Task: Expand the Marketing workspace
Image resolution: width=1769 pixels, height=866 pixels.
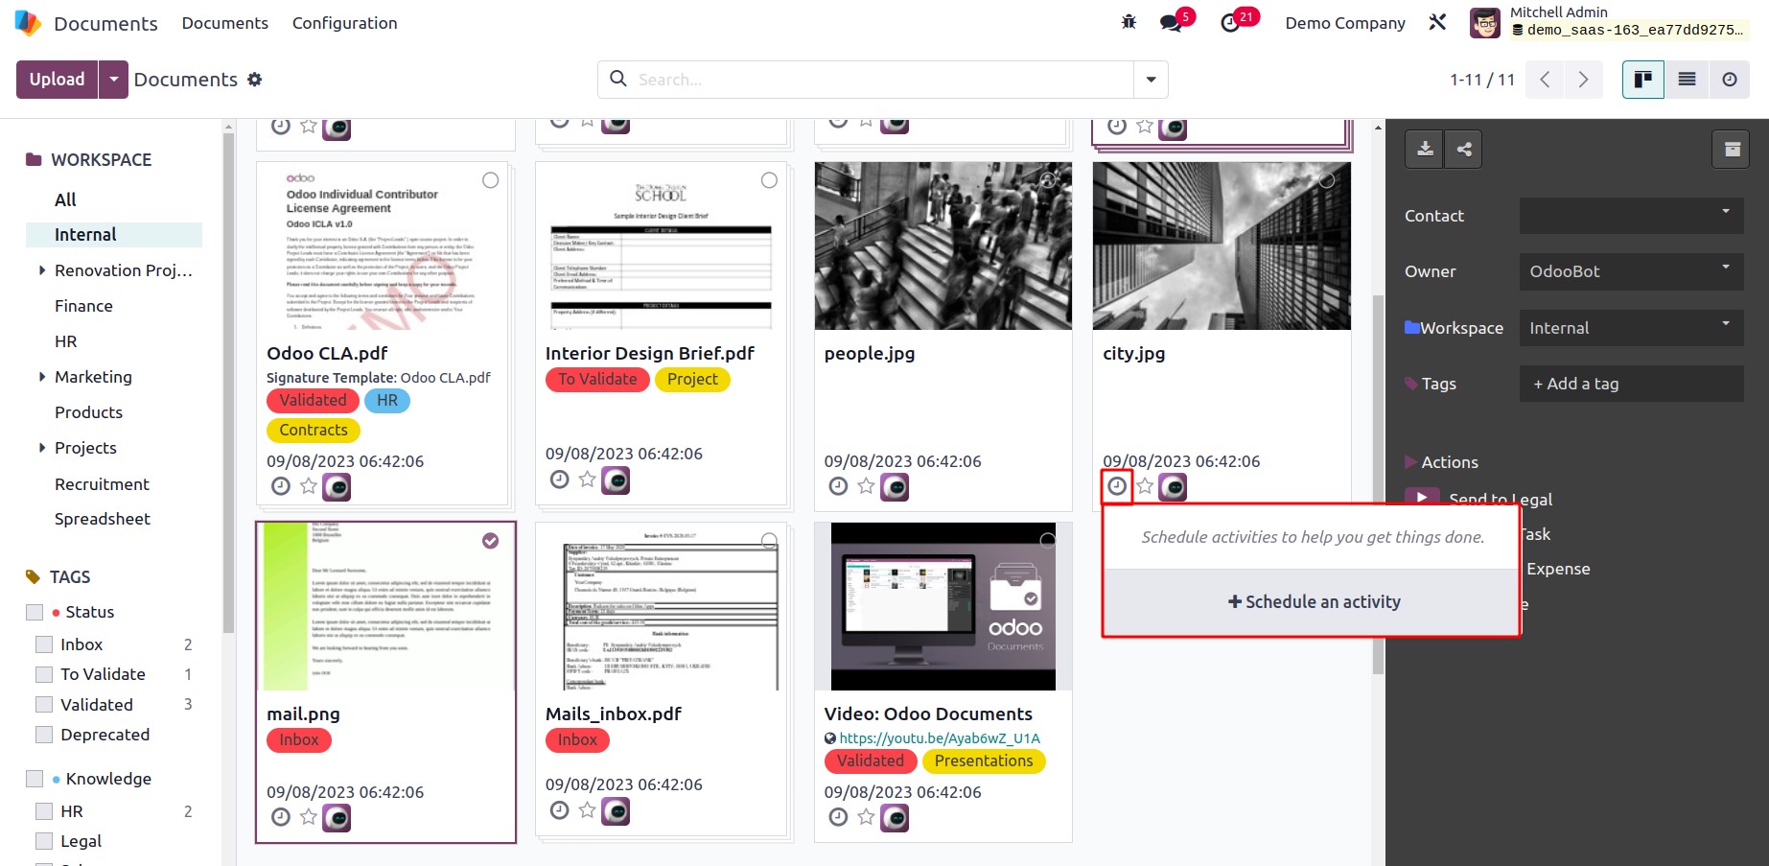Action: click(x=41, y=377)
